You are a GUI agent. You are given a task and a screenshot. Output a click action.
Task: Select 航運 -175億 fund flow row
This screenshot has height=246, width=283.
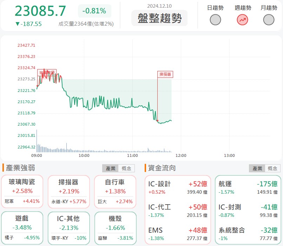tap(248, 187)
